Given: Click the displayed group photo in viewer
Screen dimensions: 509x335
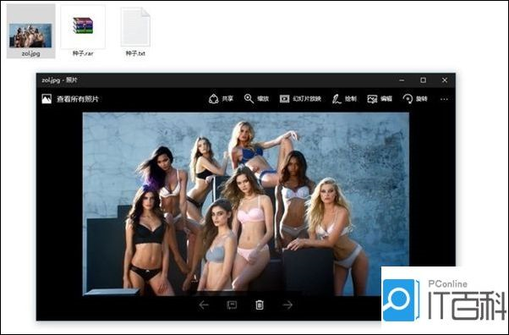Looking at the screenshot, I should pos(246,204).
